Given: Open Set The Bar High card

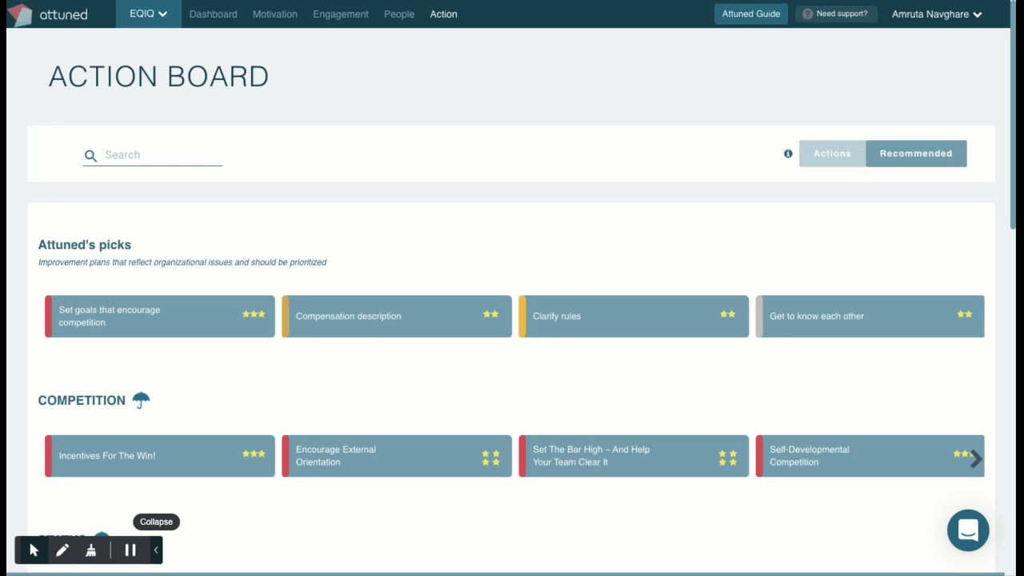Looking at the screenshot, I should (634, 456).
